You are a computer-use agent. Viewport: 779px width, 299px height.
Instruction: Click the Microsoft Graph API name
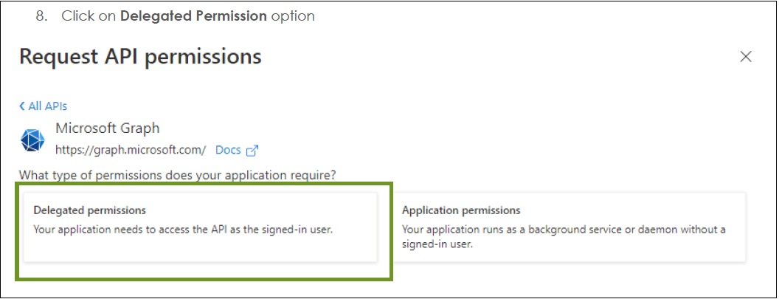(x=107, y=128)
